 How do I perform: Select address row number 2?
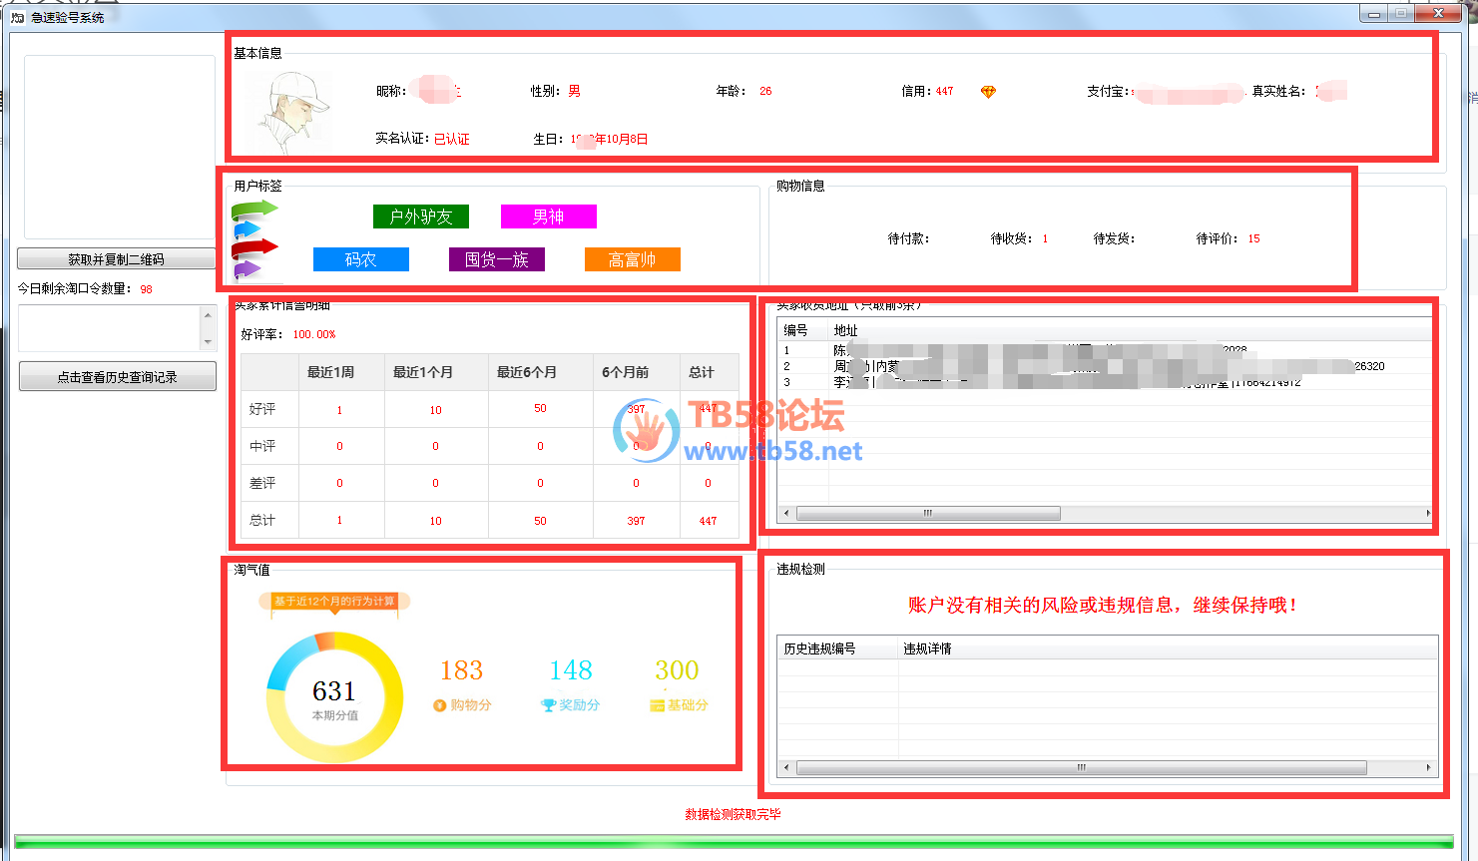1105,366
